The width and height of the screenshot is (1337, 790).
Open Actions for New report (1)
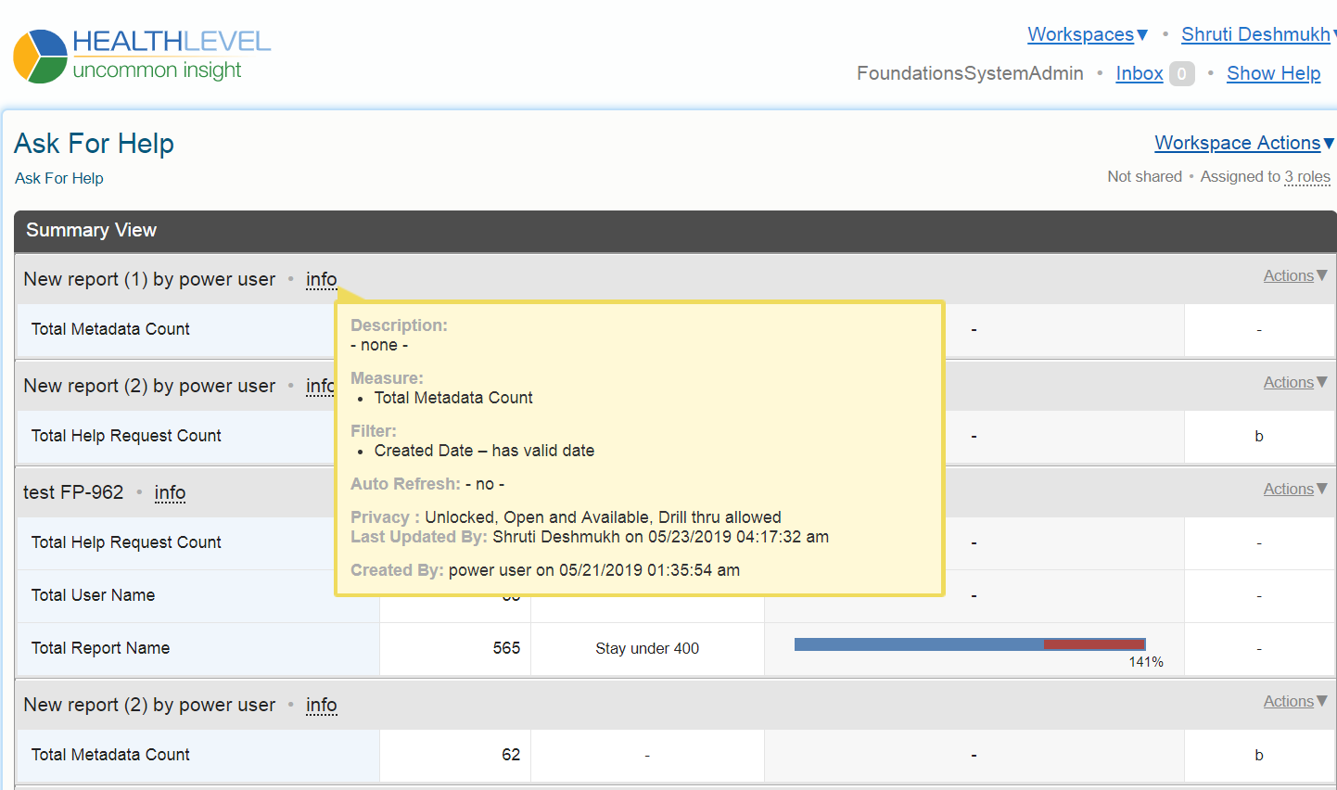pos(1294,275)
